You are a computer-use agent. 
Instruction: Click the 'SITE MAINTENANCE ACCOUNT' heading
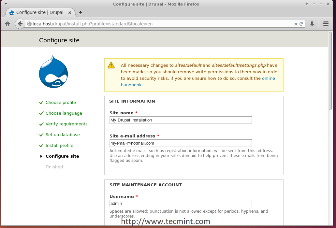click(145, 185)
